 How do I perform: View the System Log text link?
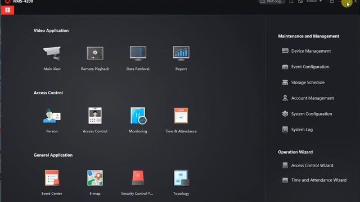(x=302, y=130)
